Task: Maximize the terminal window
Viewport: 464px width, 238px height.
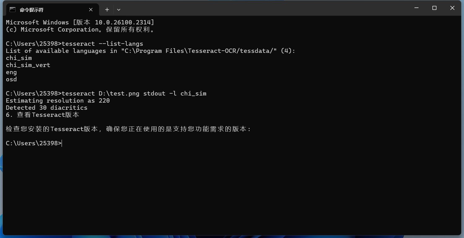Action: click(434, 8)
